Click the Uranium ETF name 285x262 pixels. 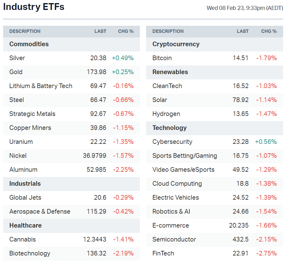pyautogui.click(x=21, y=142)
